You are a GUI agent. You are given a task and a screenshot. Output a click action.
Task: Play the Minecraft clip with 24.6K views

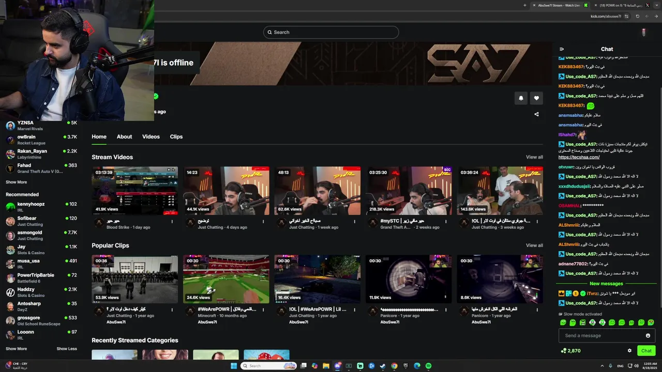tap(226, 279)
